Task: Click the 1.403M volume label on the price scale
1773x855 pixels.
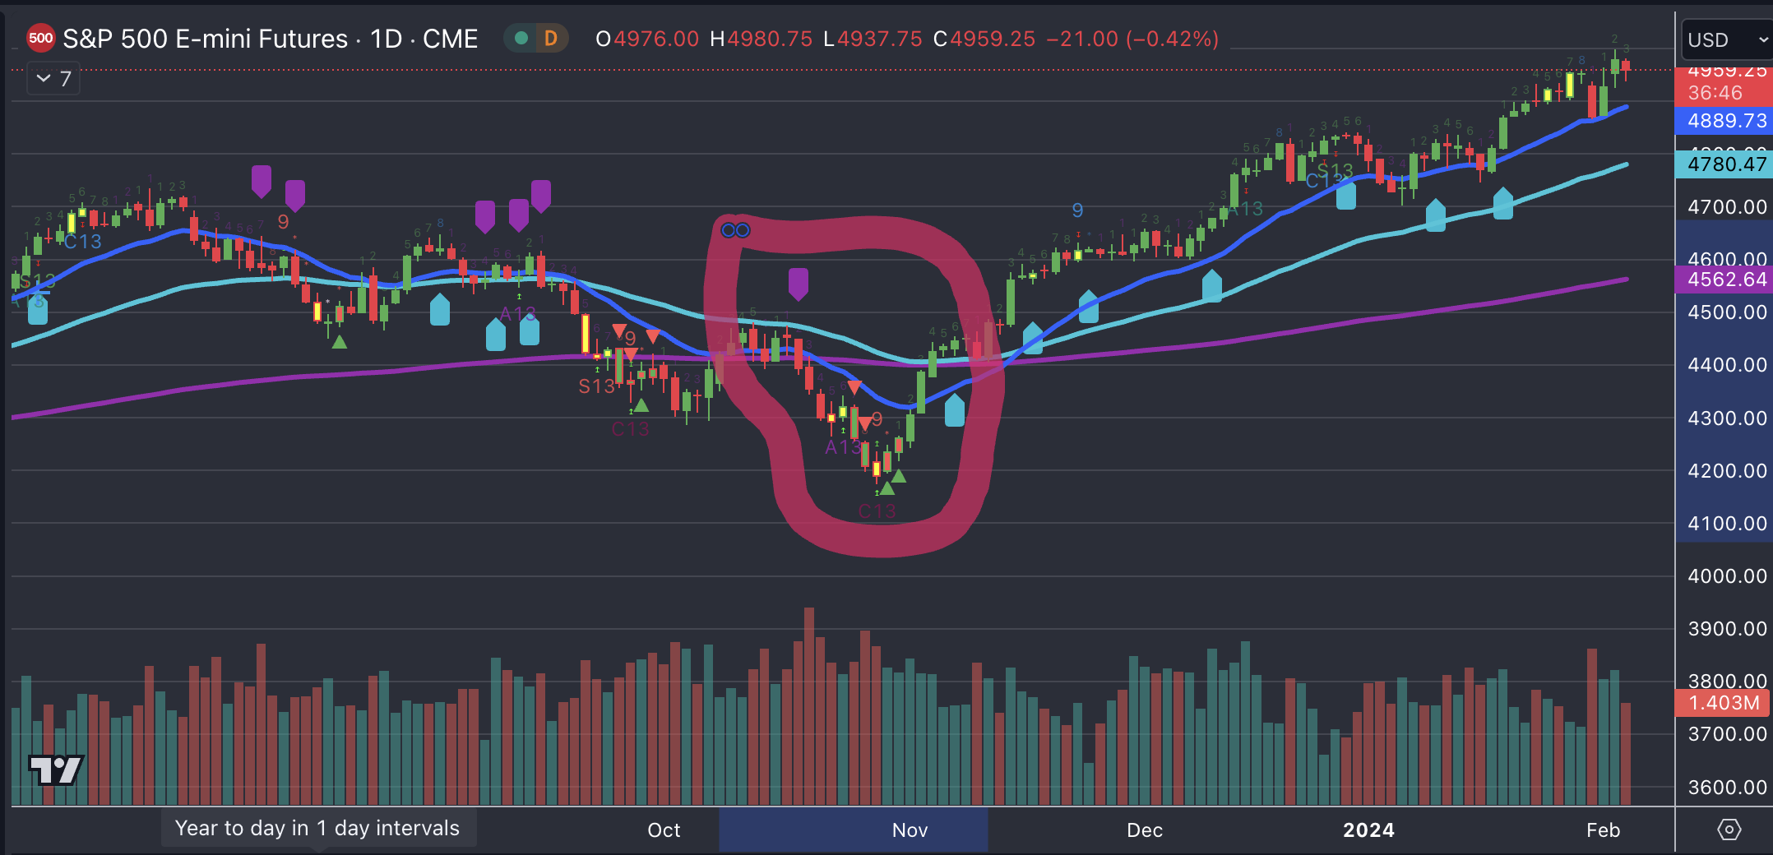Action: [1724, 703]
